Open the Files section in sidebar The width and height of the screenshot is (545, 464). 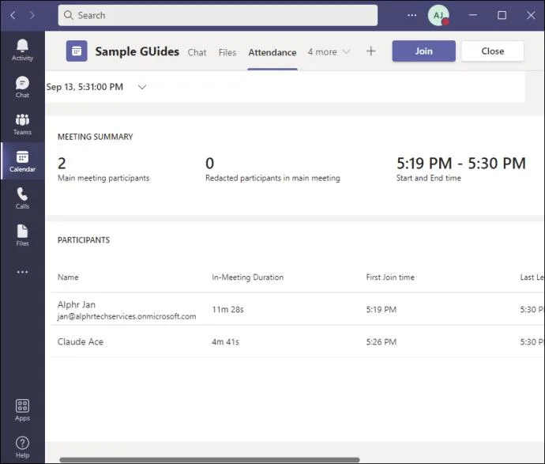(22, 236)
